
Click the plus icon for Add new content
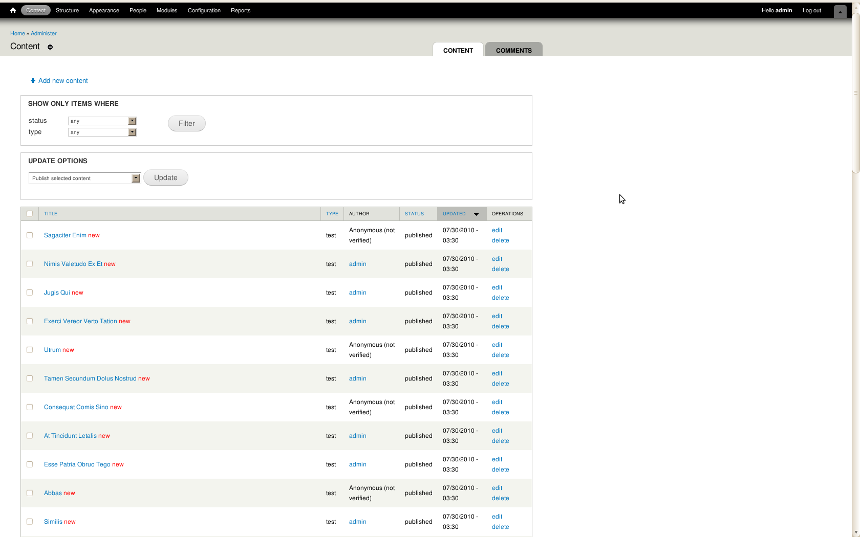click(33, 81)
